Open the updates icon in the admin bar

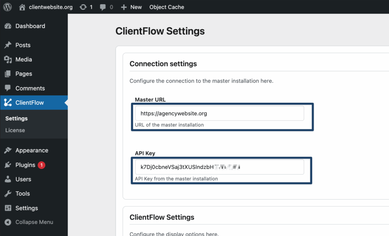(x=83, y=7)
